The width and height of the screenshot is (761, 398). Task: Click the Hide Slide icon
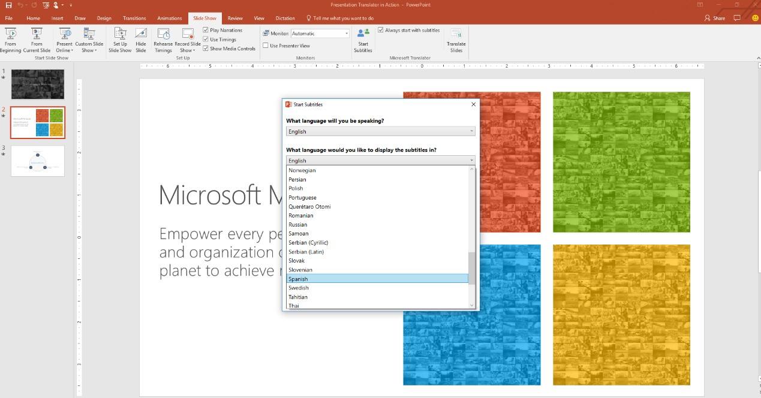(141, 40)
